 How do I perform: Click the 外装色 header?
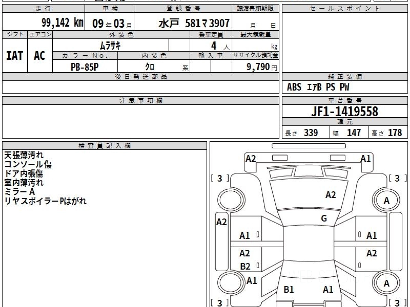coord(121,34)
